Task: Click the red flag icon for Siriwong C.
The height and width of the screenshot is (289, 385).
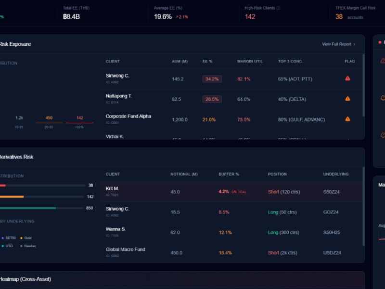Action: click(x=347, y=79)
